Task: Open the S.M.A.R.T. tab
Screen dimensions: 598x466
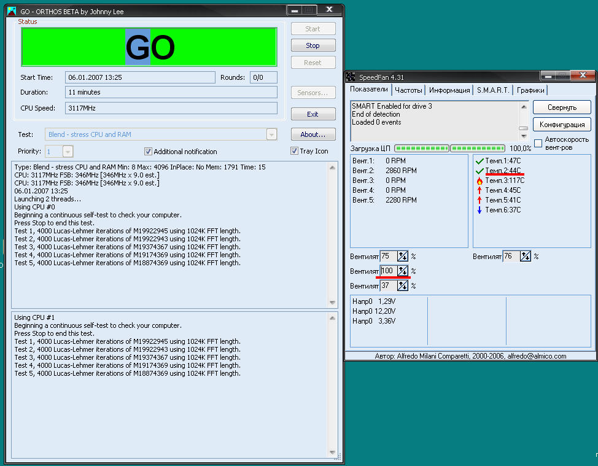Action: 493,90
